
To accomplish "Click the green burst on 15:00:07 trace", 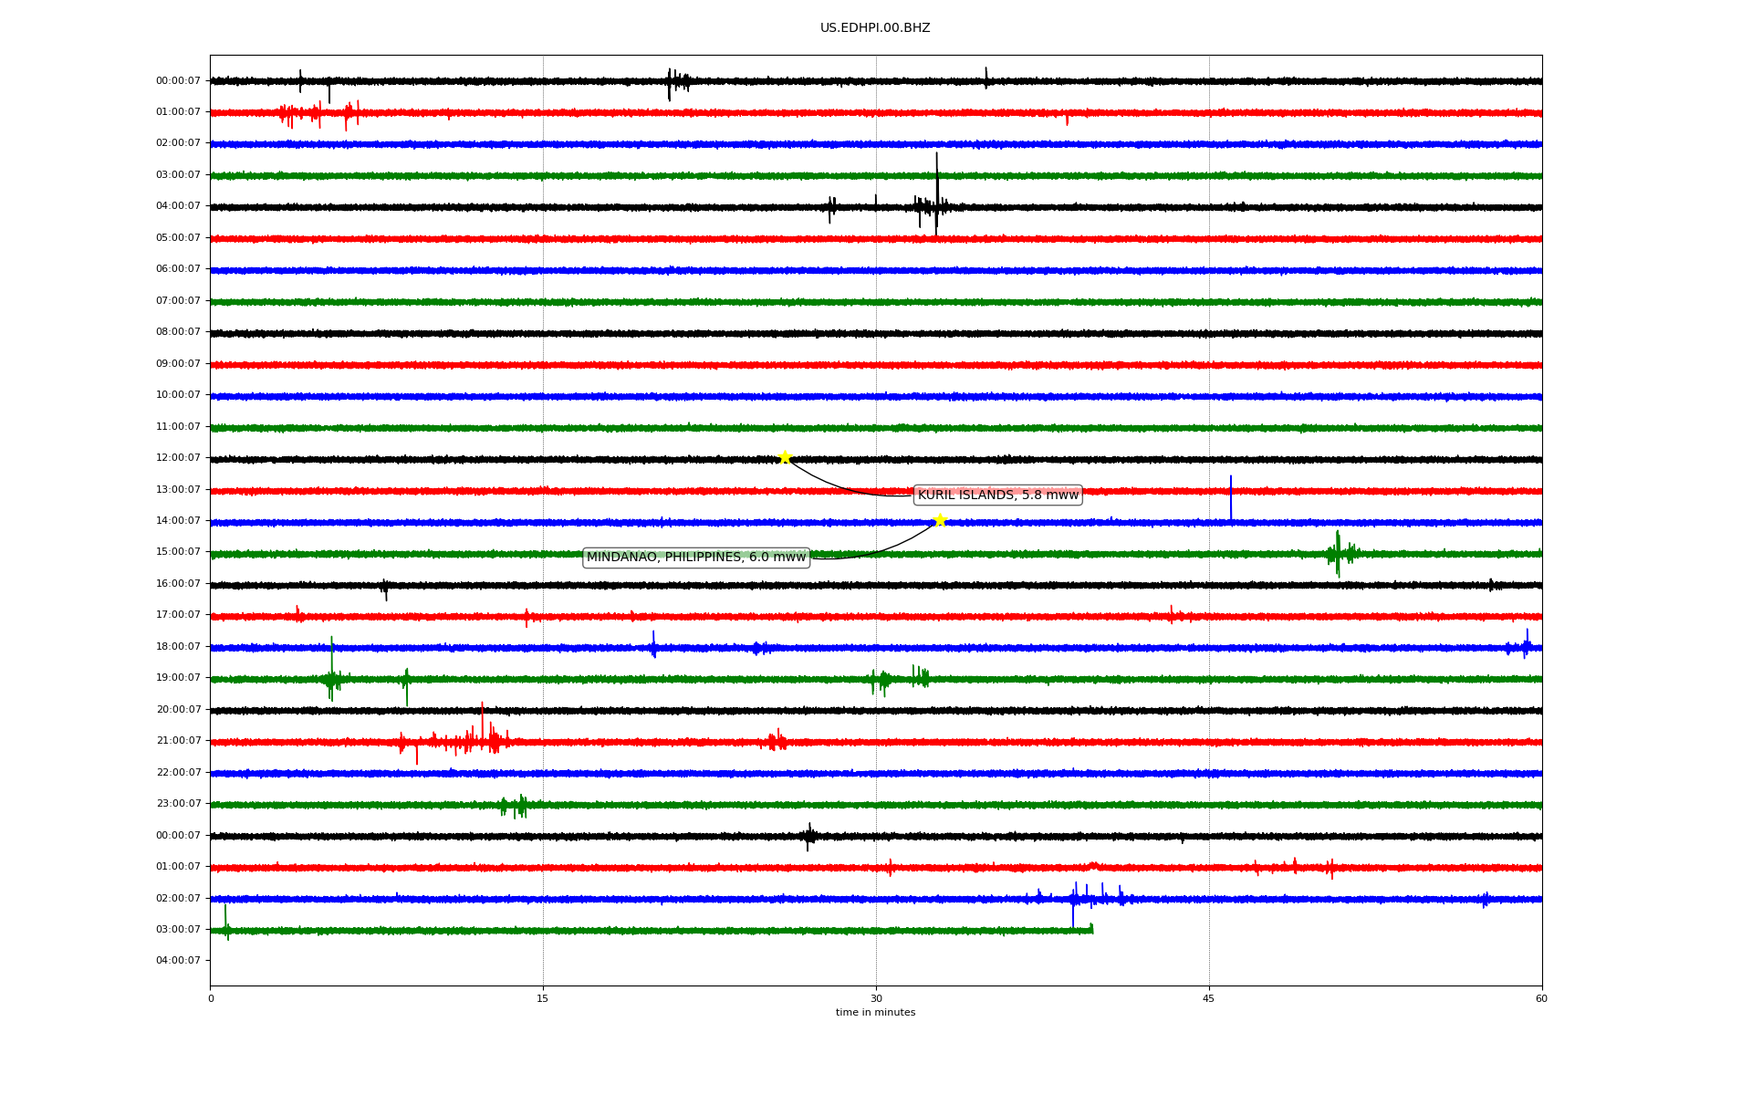I will tap(1339, 553).
